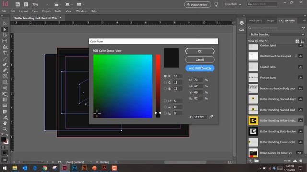307x172 pixels.
Task: Switch to the Properties tab
Action: [256, 21]
